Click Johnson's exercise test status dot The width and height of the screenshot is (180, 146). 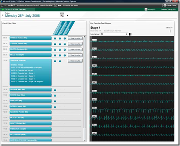click(60, 61)
